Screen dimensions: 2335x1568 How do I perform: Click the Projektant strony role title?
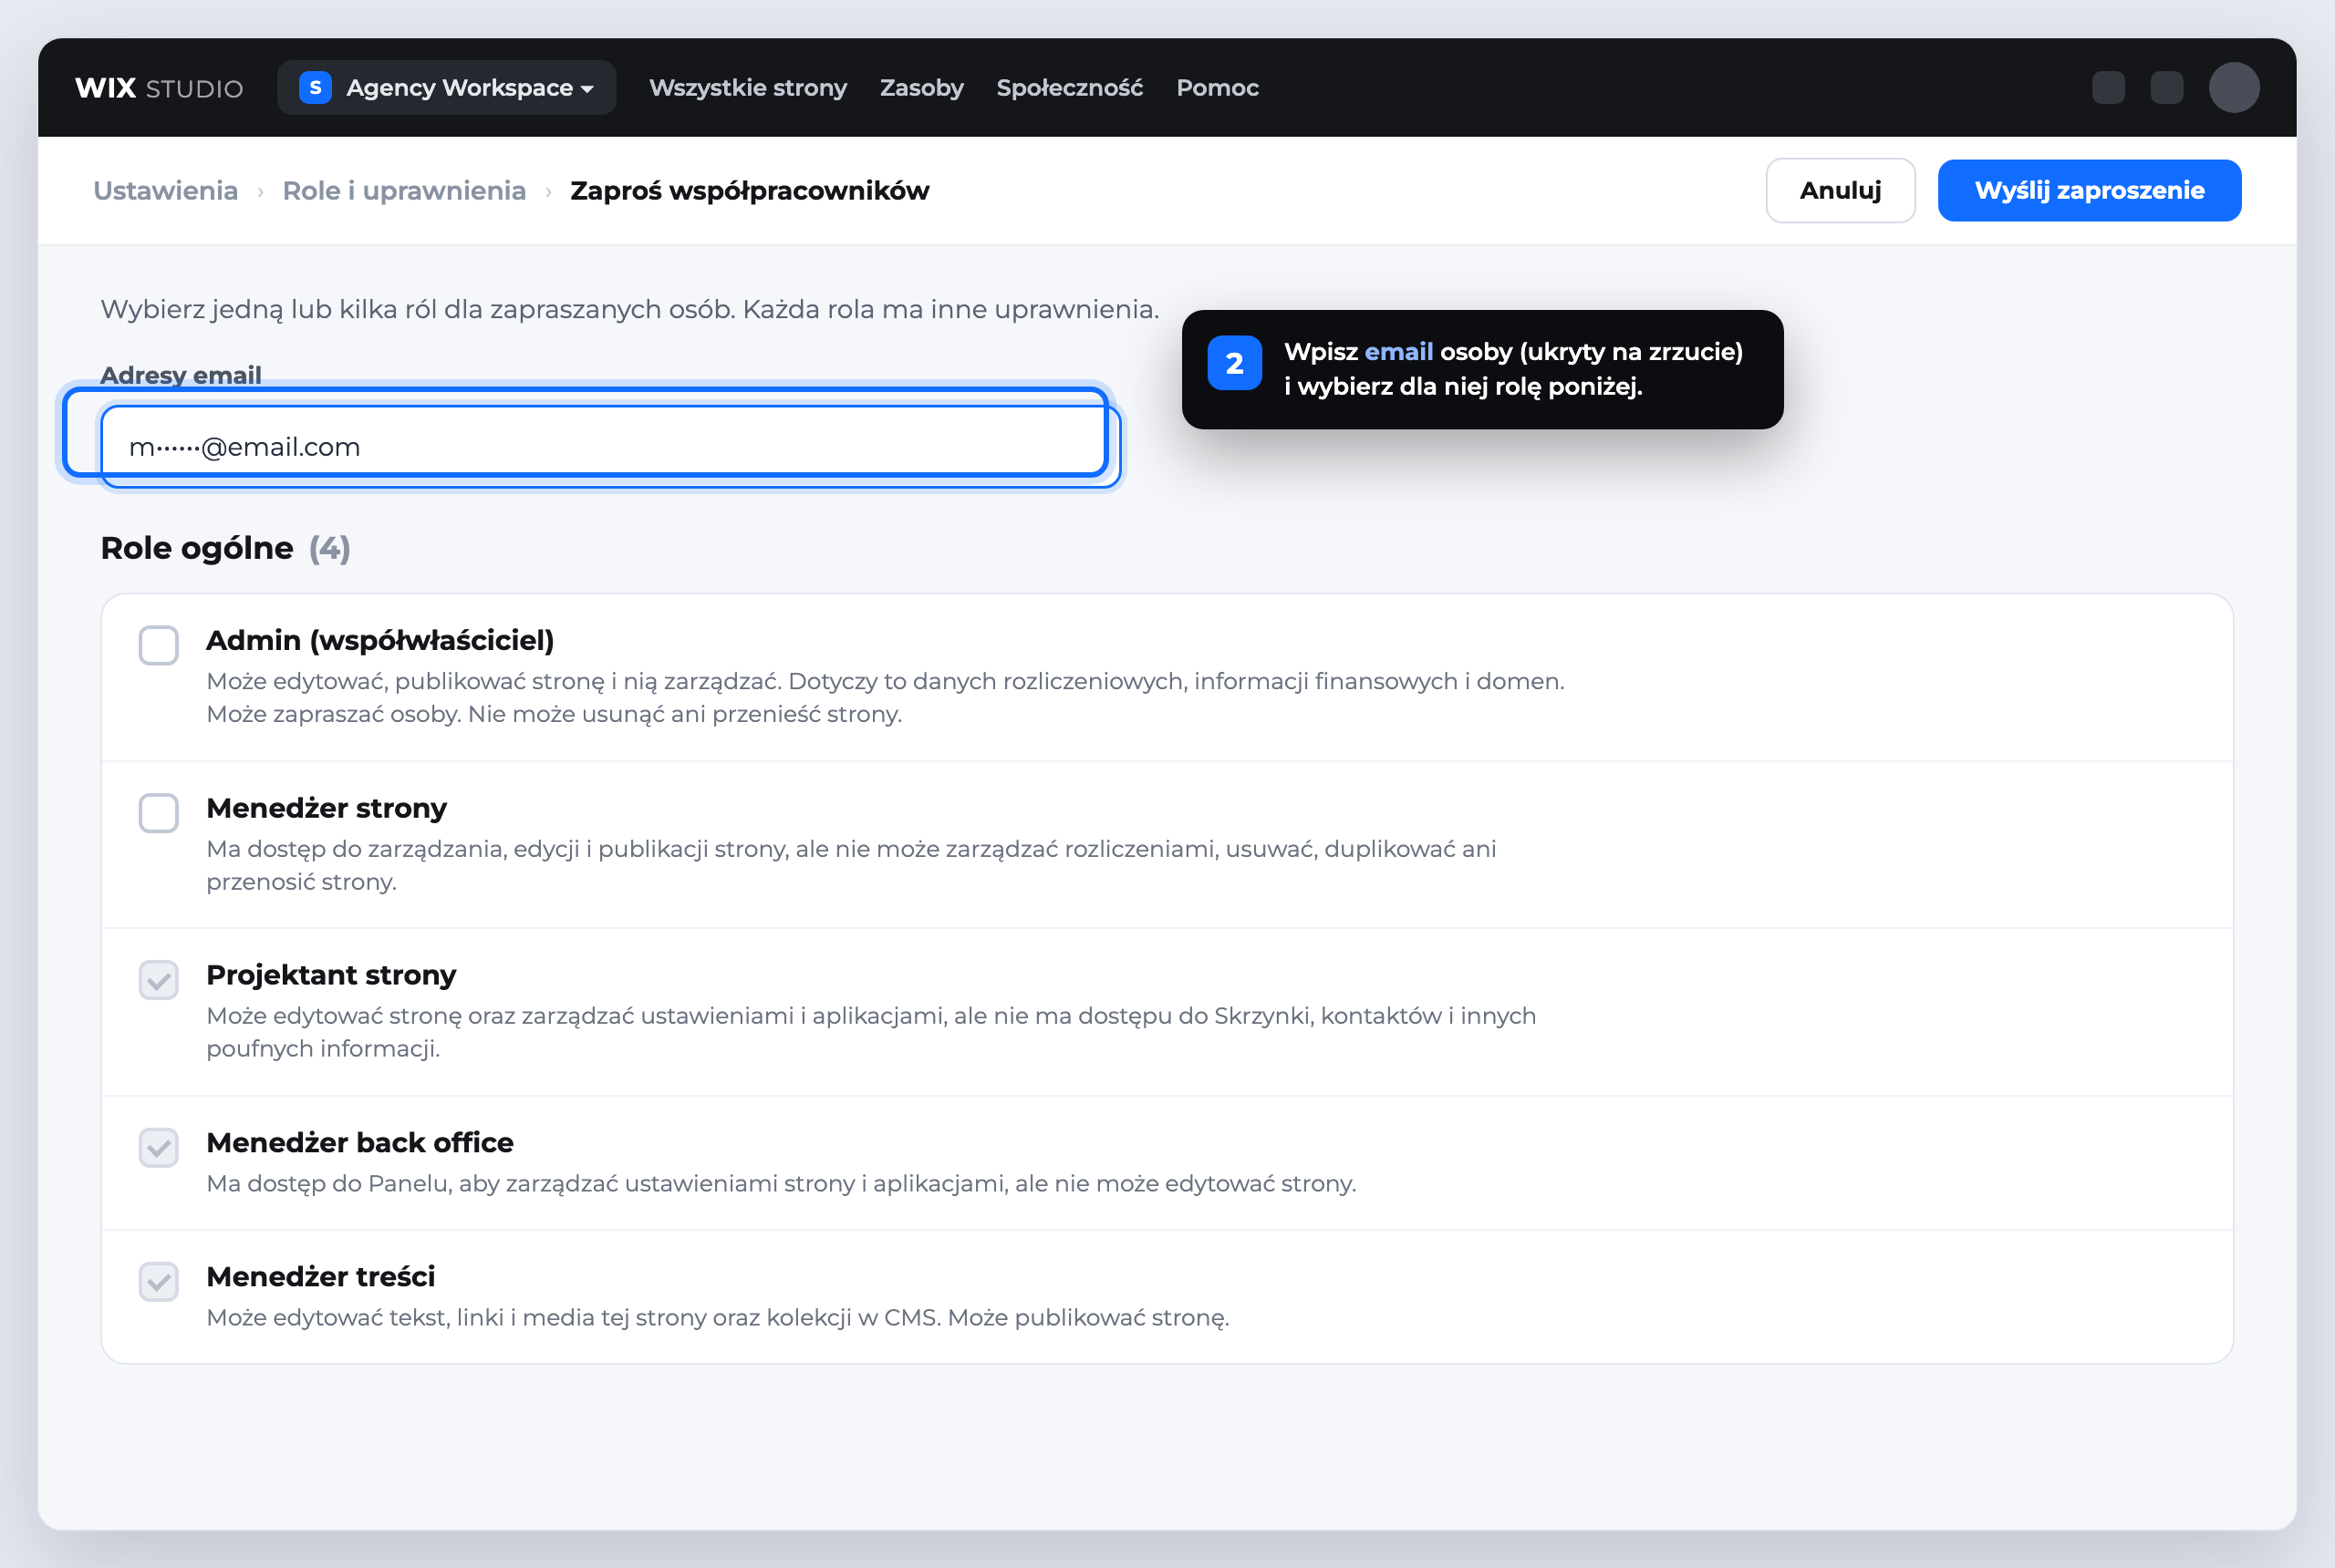[331, 975]
